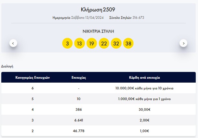This screenshot has height=138, width=198.
Task: Click the previous draw arrow button
Action: point(13,43)
